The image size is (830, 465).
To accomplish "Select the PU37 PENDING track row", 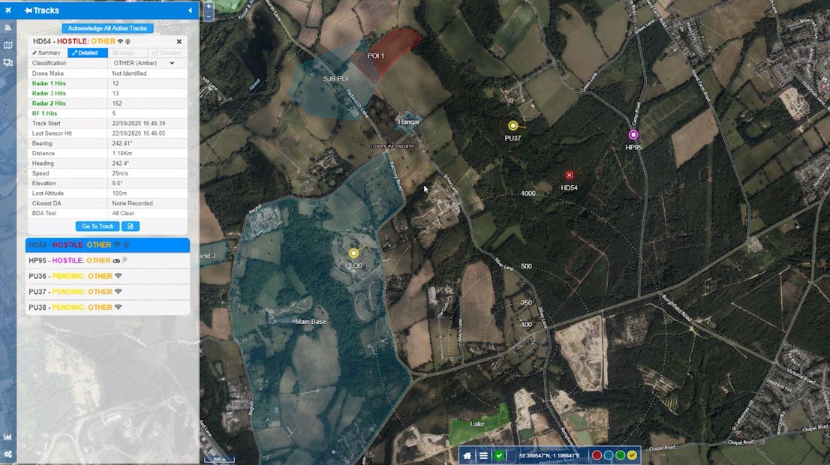I will tap(107, 292).
